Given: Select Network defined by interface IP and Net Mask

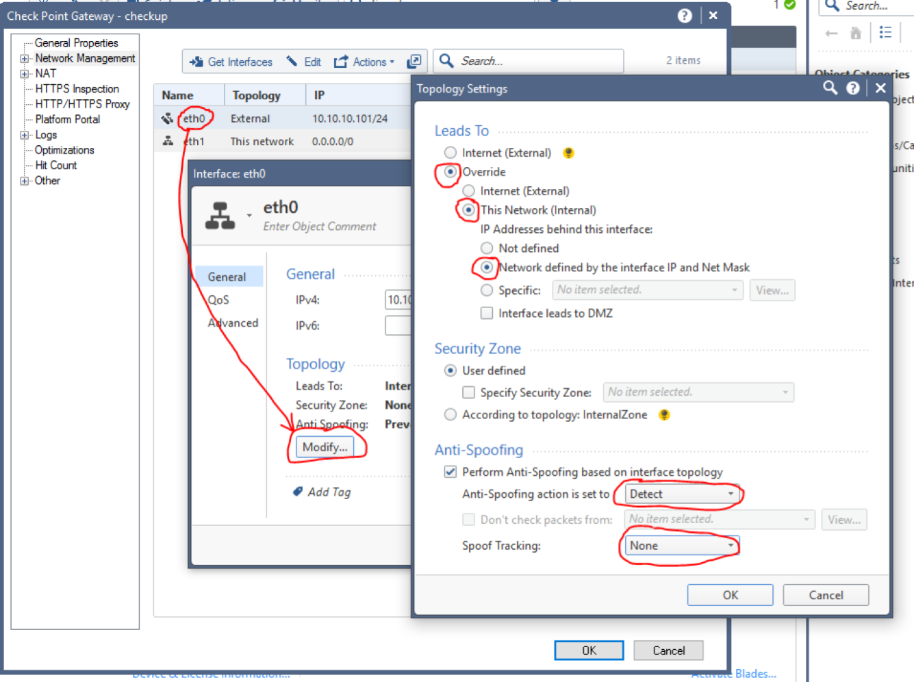Looking at the screenshot, I should pos(487,267).
